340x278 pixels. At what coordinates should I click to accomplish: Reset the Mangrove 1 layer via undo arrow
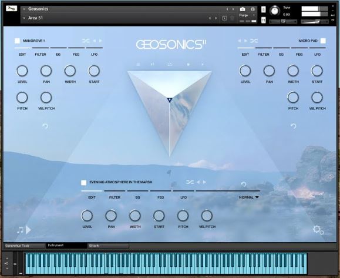45,126
